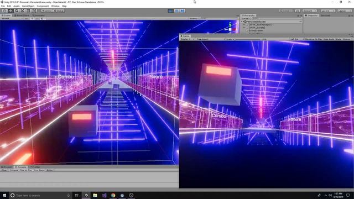
Task: Open the Window menu
Action: pos(55,6)
